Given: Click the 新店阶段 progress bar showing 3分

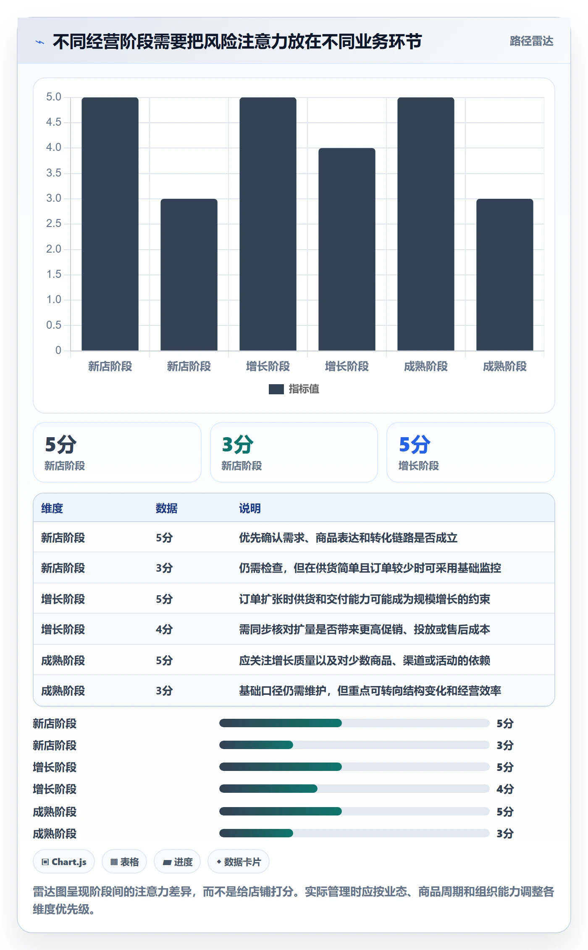Looking at the screenshot, I should pyautogui.click(x=354, y=745).
